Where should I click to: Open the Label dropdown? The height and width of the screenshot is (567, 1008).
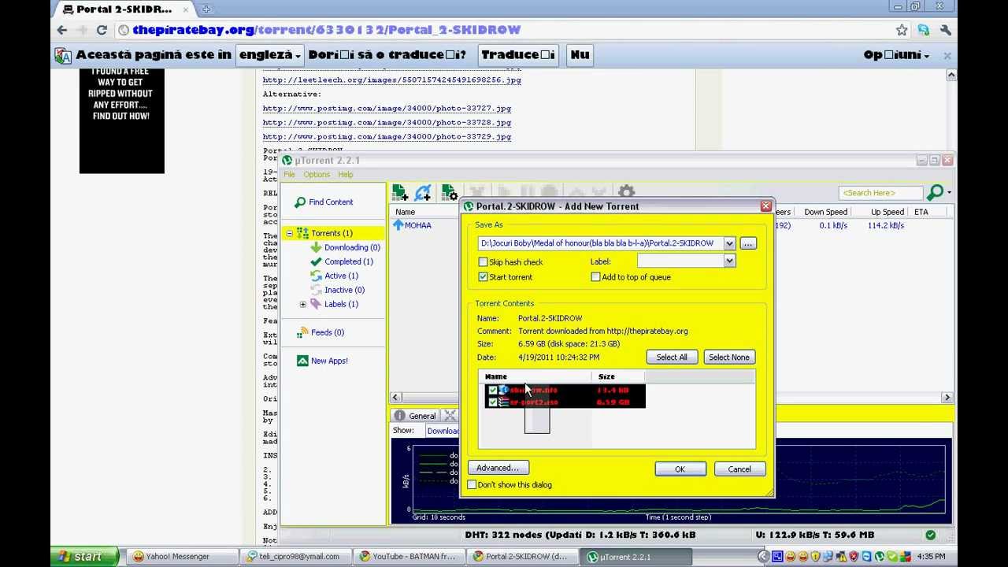(729, 261)
